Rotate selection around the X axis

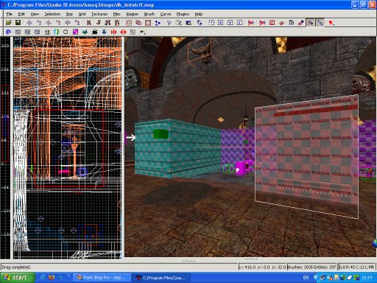[39, 23]
